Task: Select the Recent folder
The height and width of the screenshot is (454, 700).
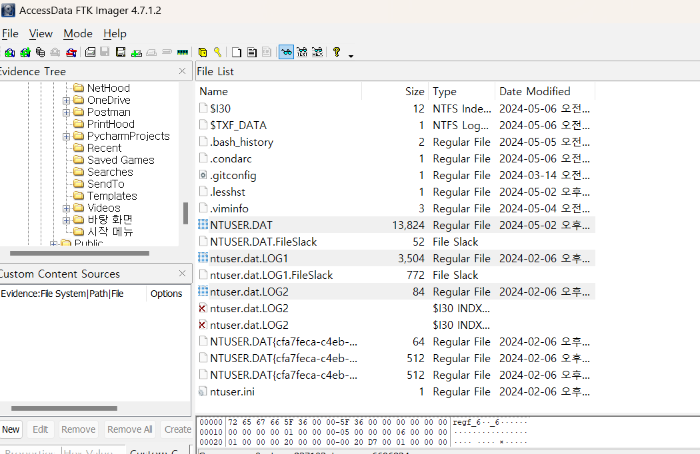Action: coord(104,148)
